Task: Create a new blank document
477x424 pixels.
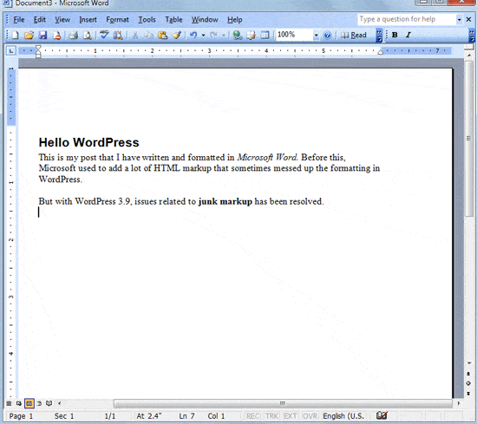Action: point(15,36)
